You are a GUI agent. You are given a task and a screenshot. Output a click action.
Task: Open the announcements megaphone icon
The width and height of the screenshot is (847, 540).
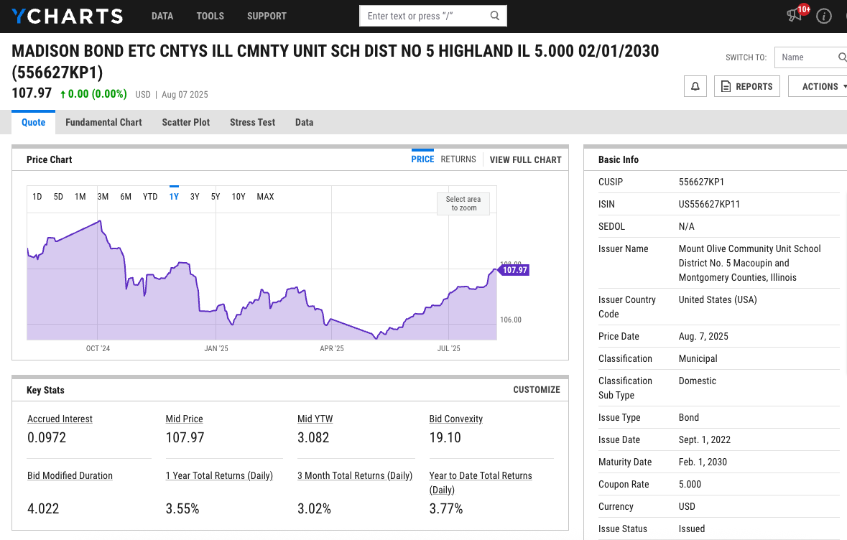[x=795, y=15]
